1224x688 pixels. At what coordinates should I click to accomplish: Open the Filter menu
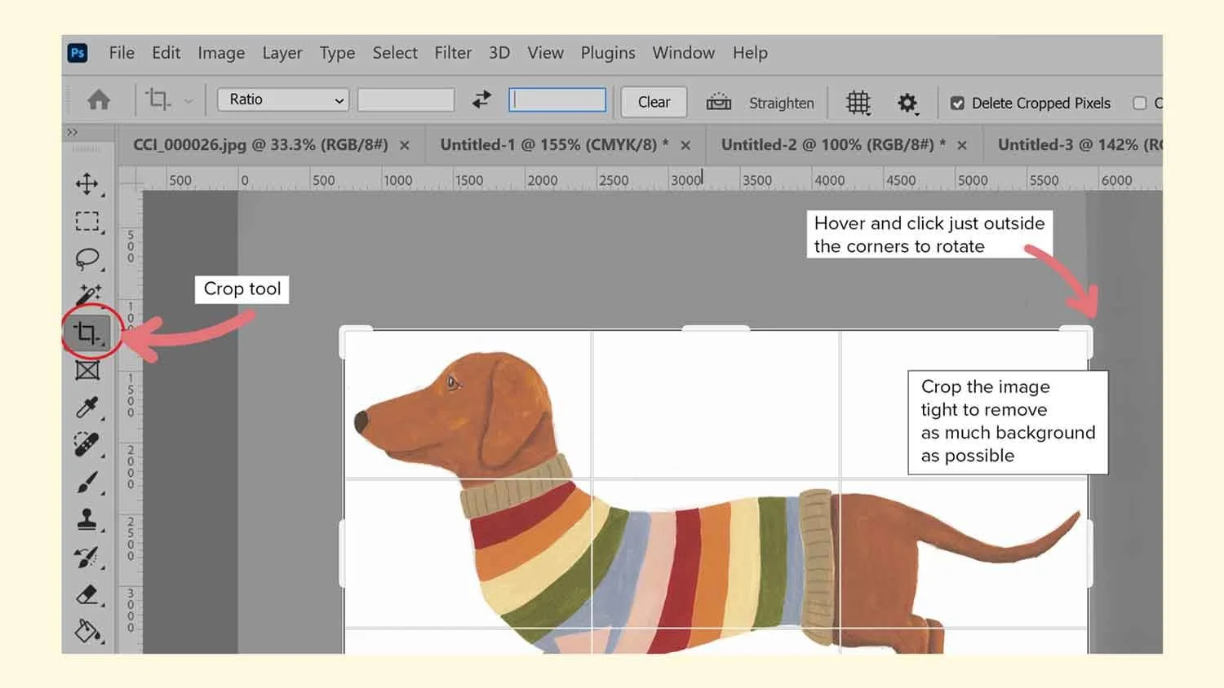453,52
